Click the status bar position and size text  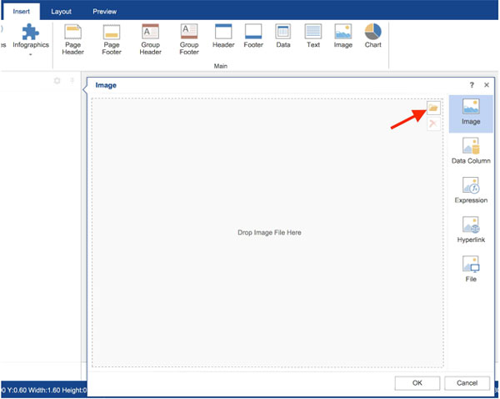click(43, 390)
